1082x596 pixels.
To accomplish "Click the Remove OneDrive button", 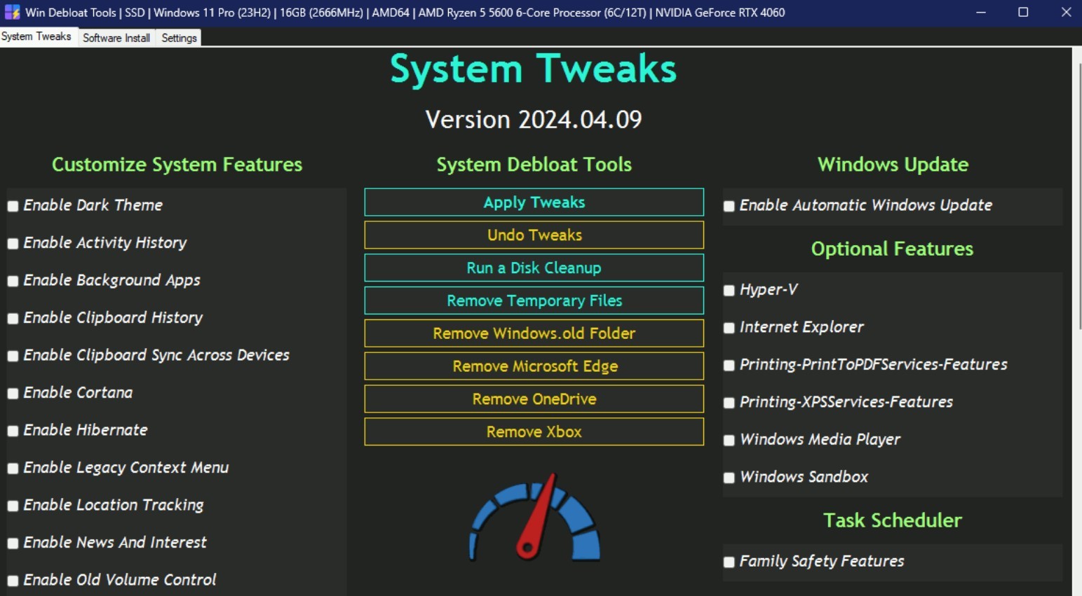I will (x=534, y=399).
